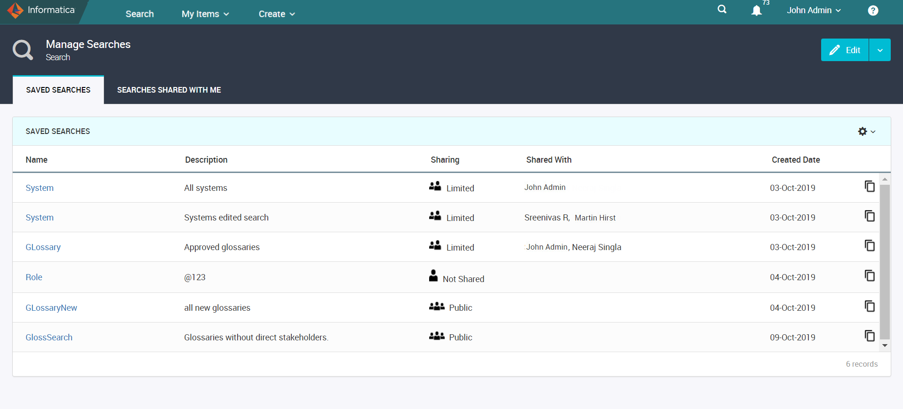Open the global search magnifier icon
This screenshot has width=903, height=409.
[722, 9]
